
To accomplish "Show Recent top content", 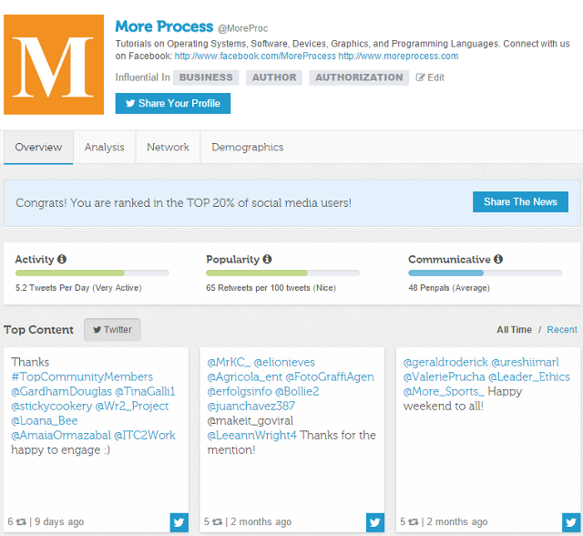I will (x=561, y=330).
